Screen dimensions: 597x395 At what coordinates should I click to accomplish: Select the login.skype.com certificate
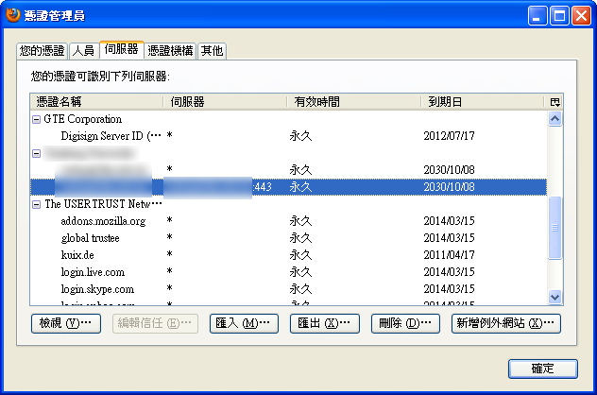pyautogui.click(x=288, y=289)
